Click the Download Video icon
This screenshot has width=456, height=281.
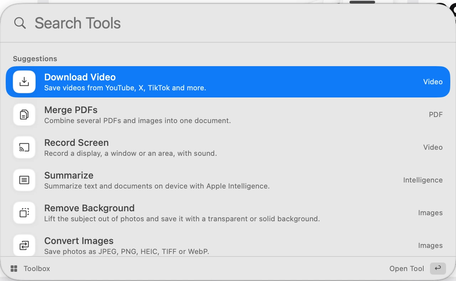point(24,82)
